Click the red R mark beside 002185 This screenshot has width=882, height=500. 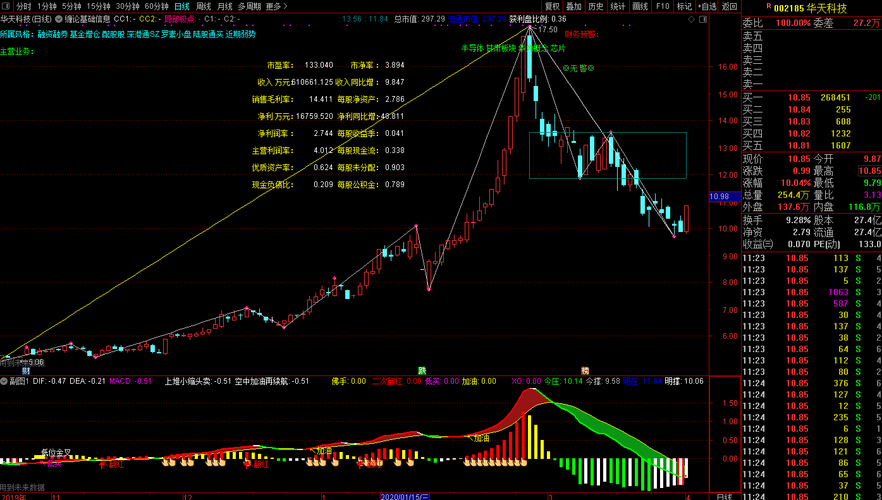pos(768,6)
